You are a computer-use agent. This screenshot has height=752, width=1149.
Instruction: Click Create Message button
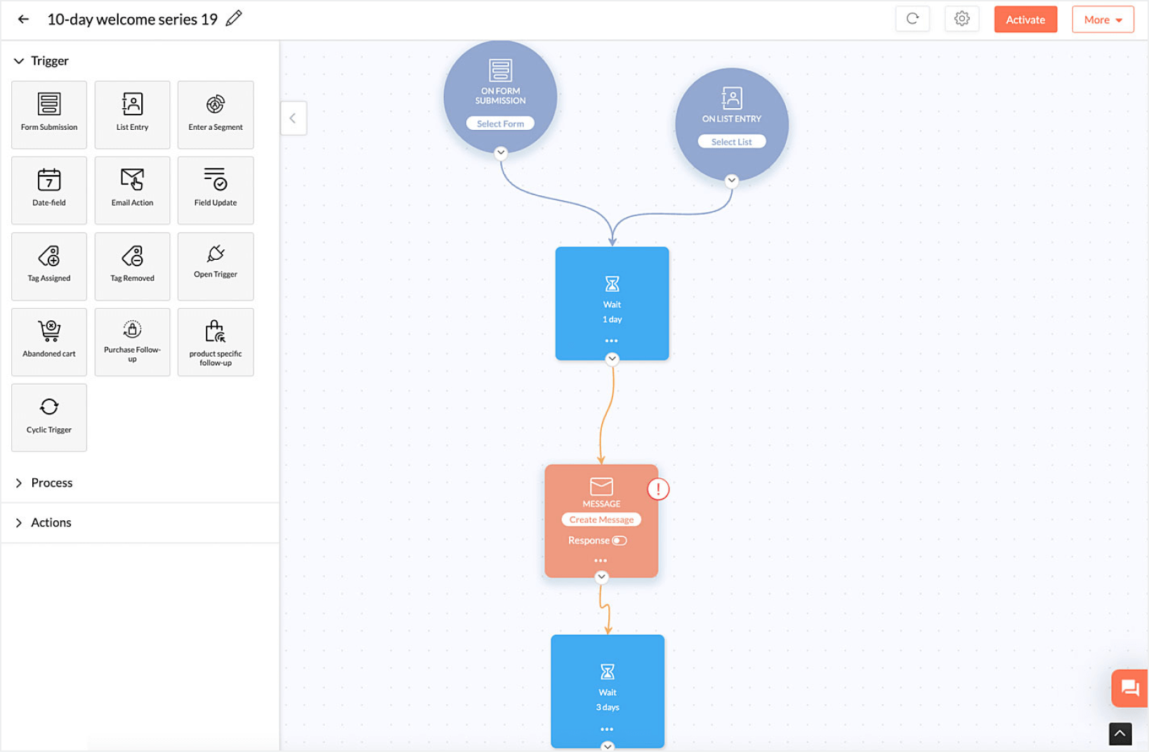(x=601, y=520)
